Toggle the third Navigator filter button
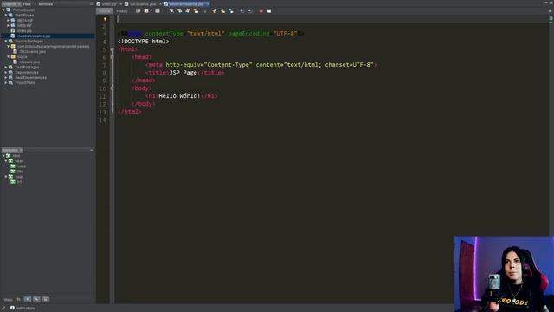This screenshot has width=554, height=312. 46,299
